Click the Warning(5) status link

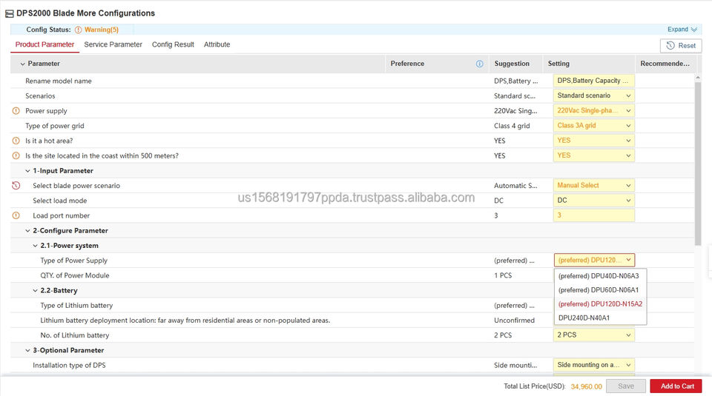pyautogui.click(x=102, y=30)
